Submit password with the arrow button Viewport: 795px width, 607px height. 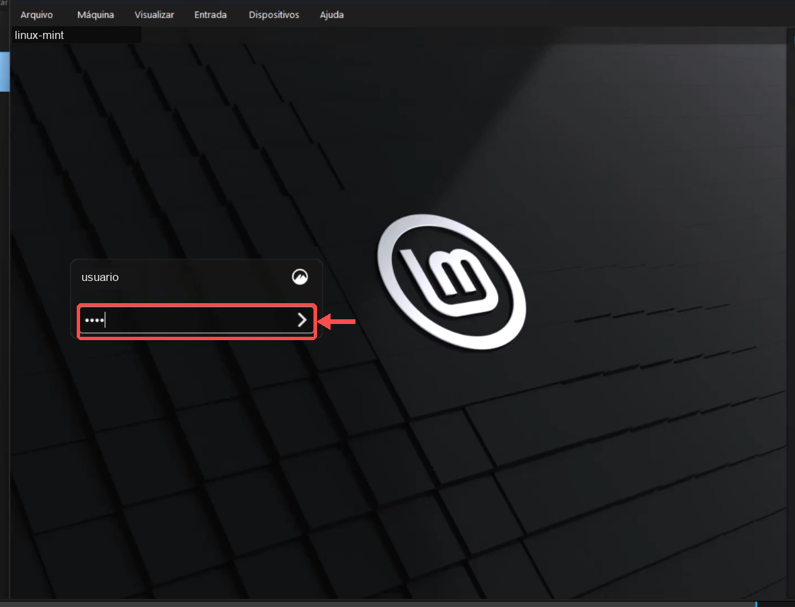tap(302, 320)
